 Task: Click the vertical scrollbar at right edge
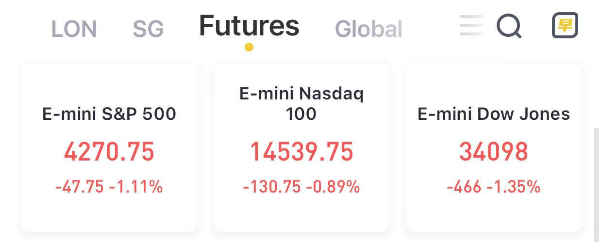(x=597, y=183)
